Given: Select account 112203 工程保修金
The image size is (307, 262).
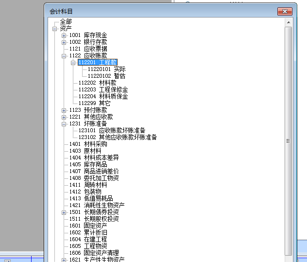Looking at the screenshot, I should pyautogui.click(x=103, y=89).
